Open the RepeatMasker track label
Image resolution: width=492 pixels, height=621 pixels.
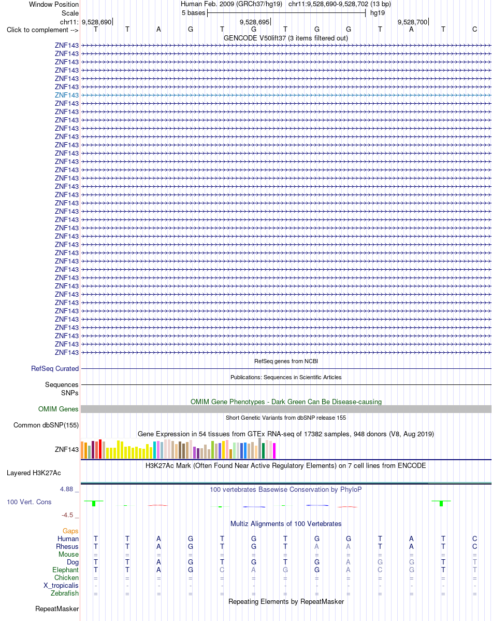[56, 609]
